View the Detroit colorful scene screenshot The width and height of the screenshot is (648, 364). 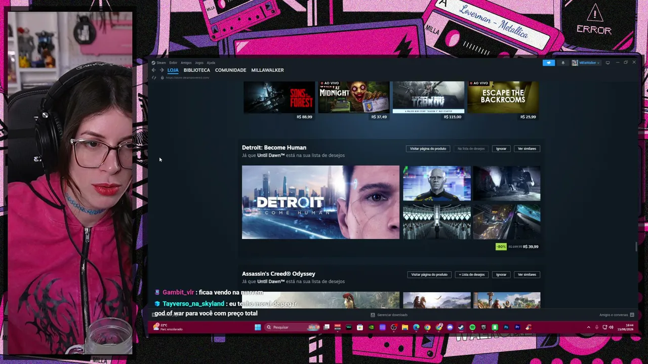507,221
